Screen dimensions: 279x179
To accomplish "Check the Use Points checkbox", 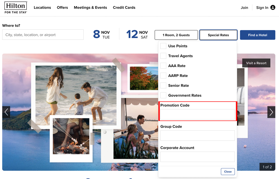I will click(x=163, y=46).
